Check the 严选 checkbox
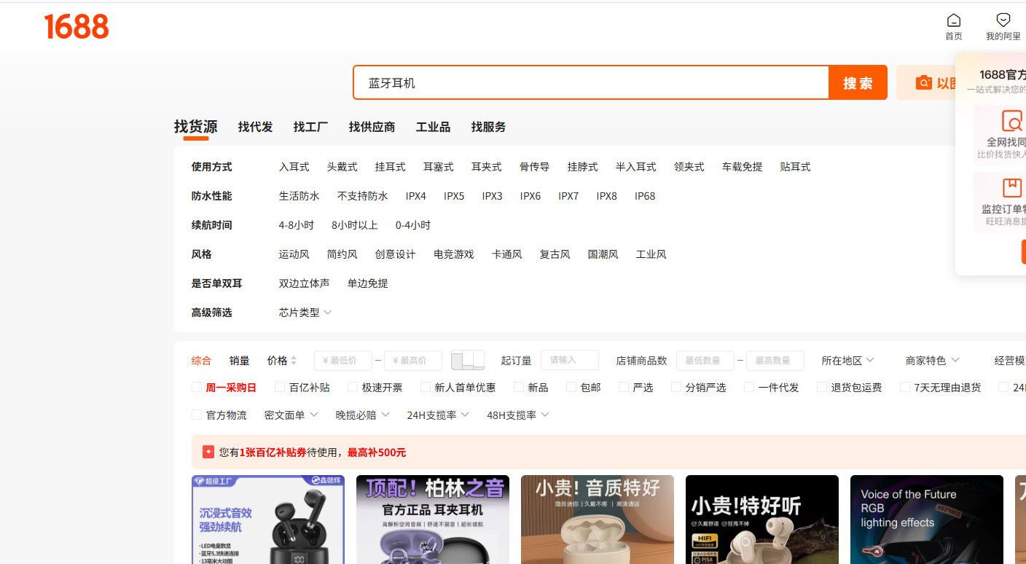The height and width of the screenshot is (564, 1026). [x=624, y=387]
